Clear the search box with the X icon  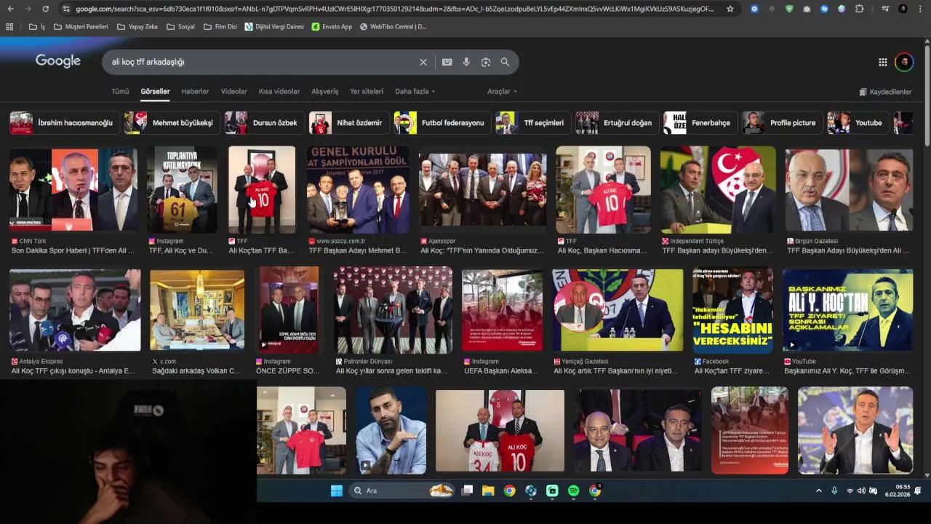(x=423, y=62)
